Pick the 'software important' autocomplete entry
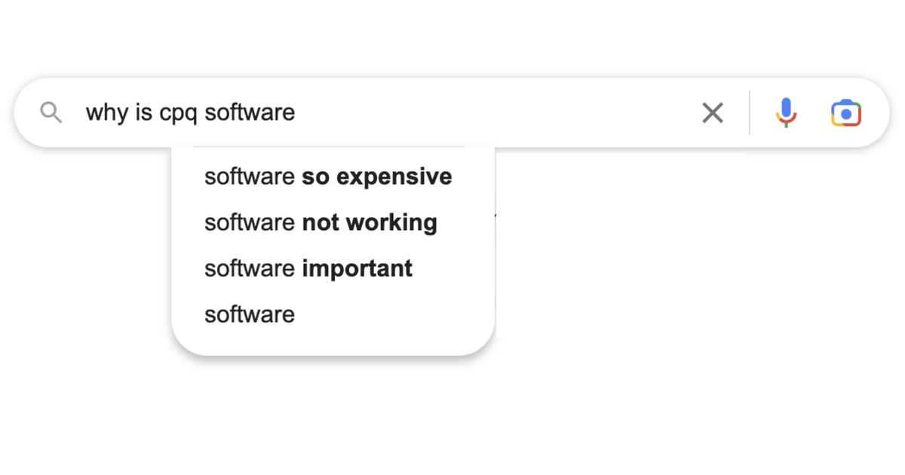 [308, 268]
